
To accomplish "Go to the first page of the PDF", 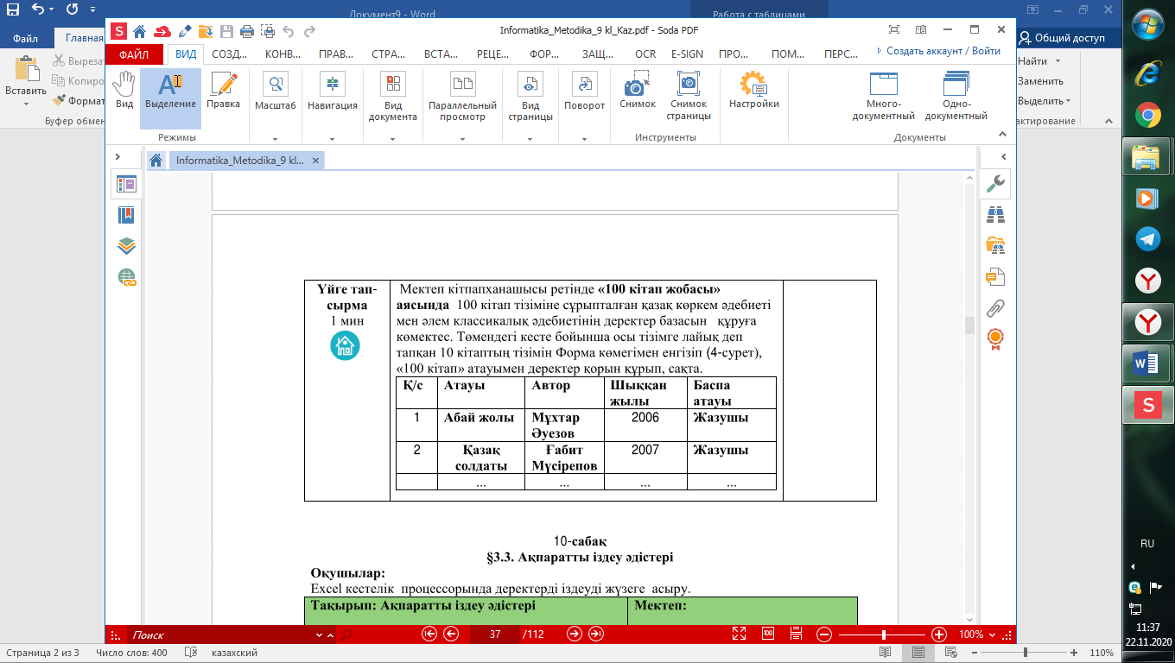I will click(429, 634).
